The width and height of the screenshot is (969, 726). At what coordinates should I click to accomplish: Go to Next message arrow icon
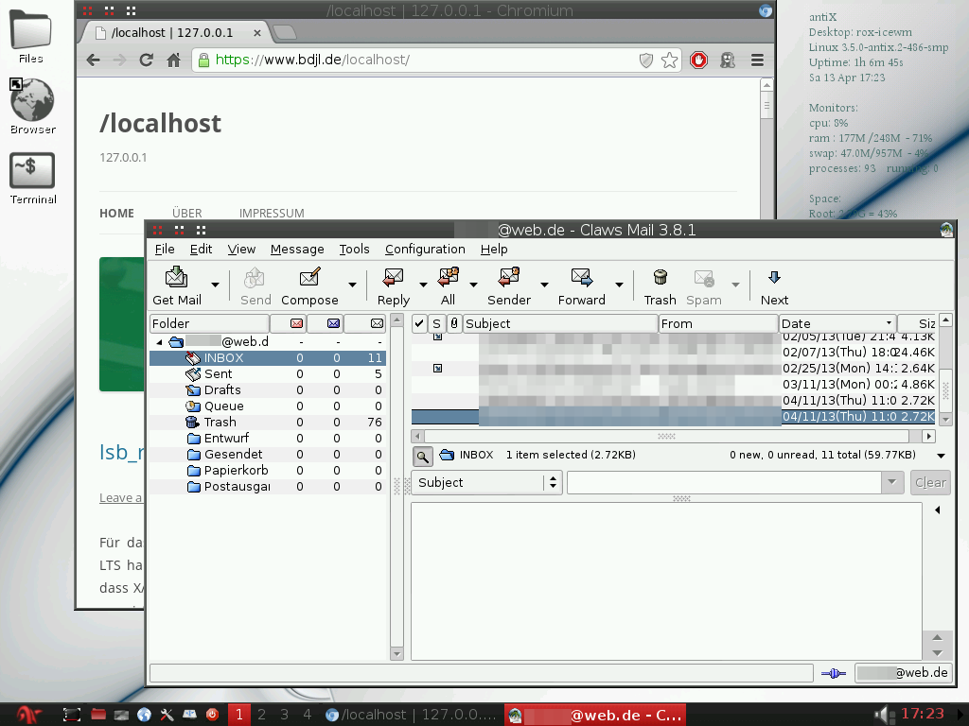coord(774,278)
